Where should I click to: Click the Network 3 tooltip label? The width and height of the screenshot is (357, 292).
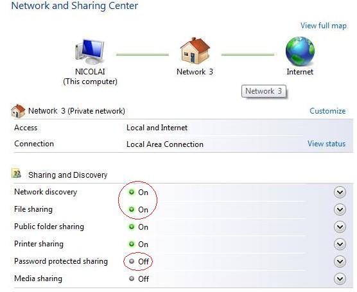(264, 91)
